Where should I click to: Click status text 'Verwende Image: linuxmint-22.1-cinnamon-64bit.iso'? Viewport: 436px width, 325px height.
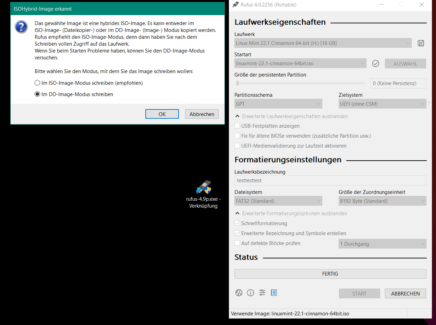(x=290, y=313)
